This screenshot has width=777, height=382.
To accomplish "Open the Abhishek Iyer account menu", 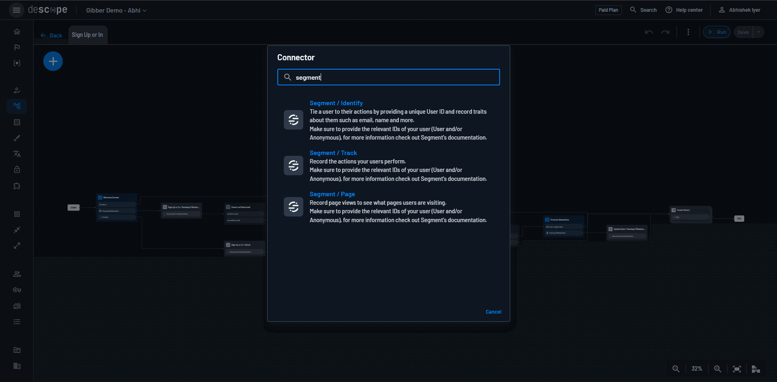I will 739,10.
